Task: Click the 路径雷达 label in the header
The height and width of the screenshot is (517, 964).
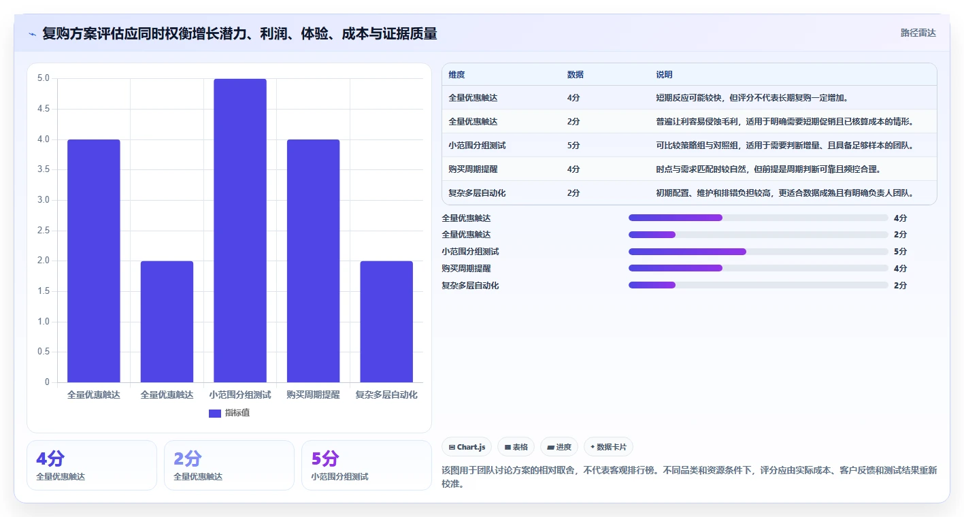Action: click(918, 33)
